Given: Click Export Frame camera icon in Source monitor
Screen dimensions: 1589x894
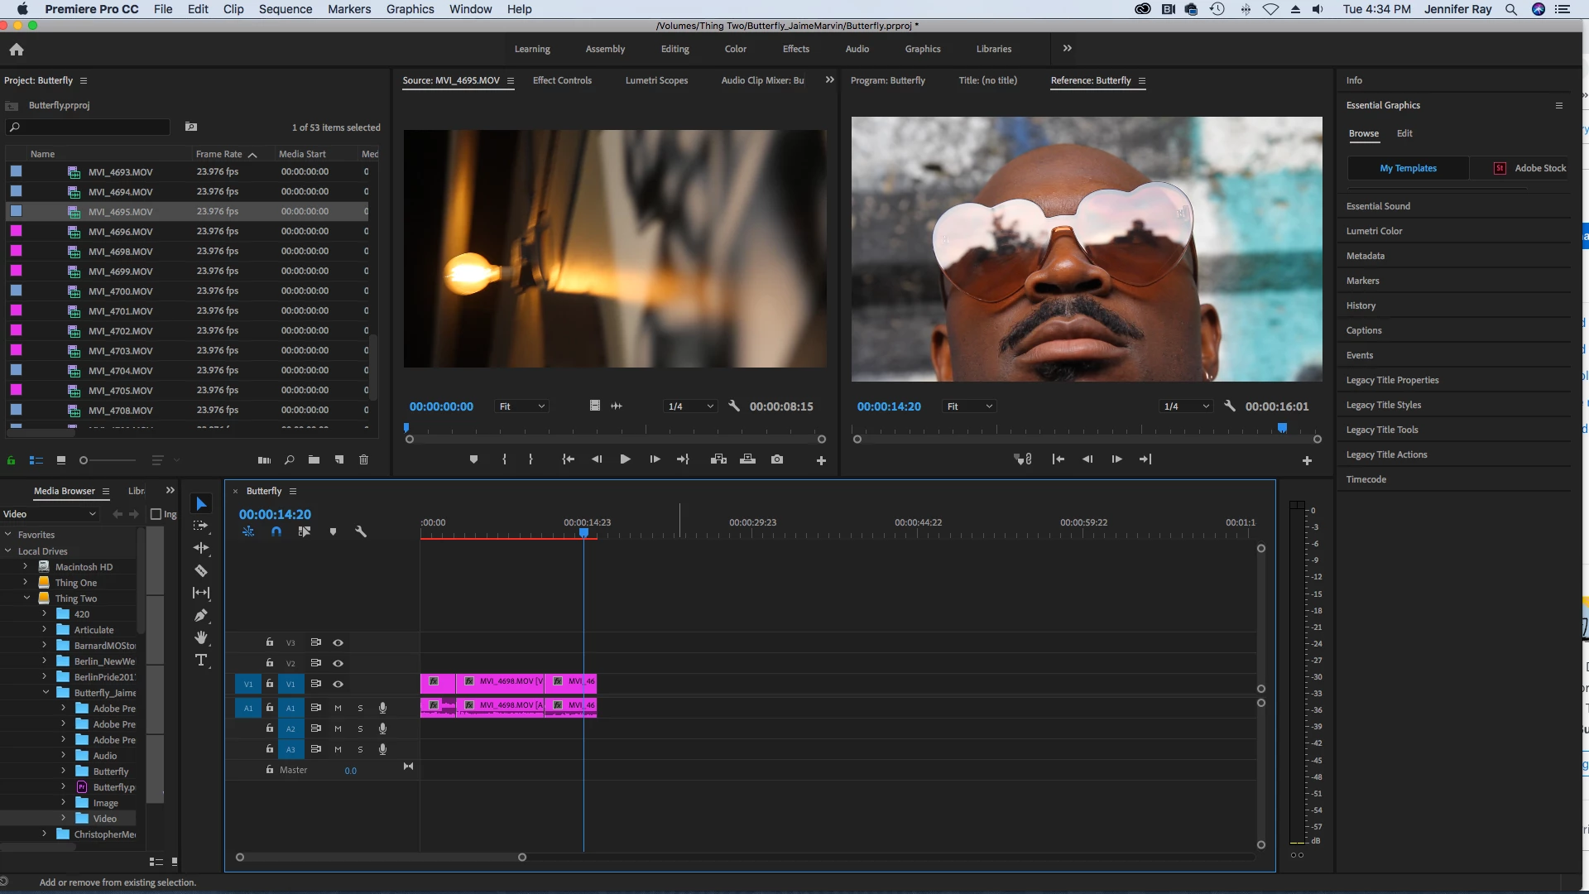Looking at the screenshot, I should pos(776,459).
